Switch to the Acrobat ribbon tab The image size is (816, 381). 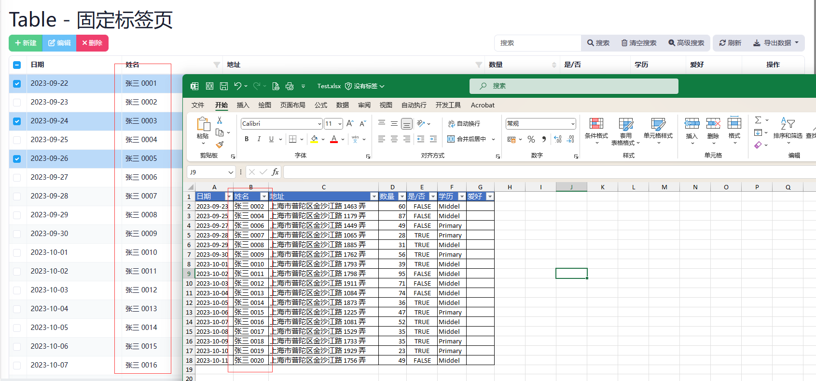pyautogui.click(x=483, y=105)
